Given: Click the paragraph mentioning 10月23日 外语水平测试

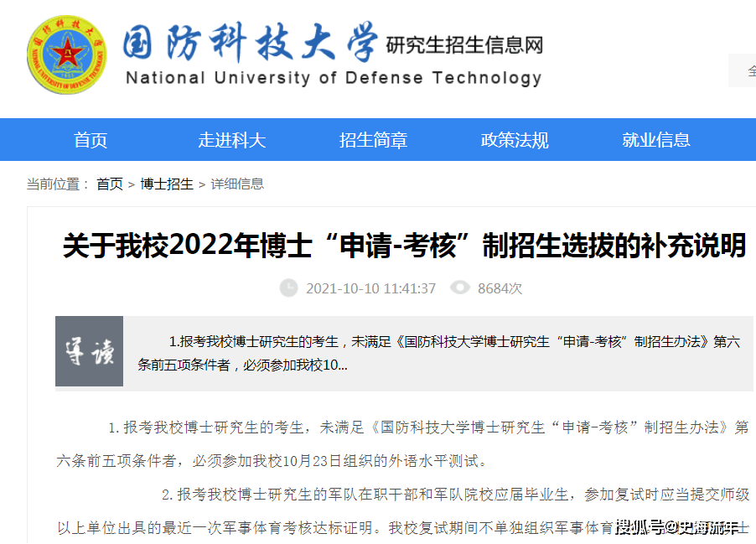Looking at the screenshot, I should coord(402,444).
